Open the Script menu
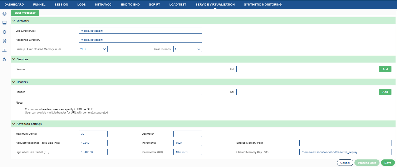Viewport: 397px width, 167px height. (154, 5)
